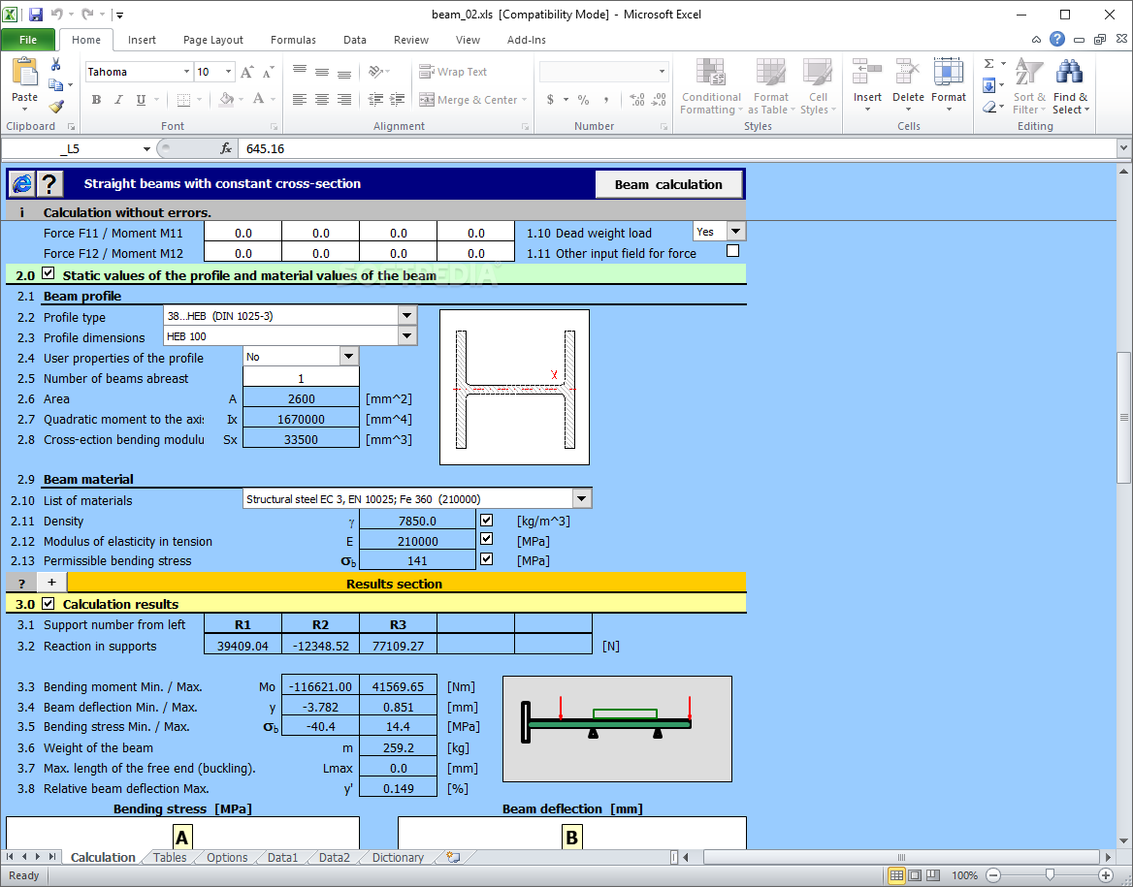Viewport: 1133px width, 887px height.
Task: Open the Name Box dropdown arrow
Action: (x=146, y=148)
